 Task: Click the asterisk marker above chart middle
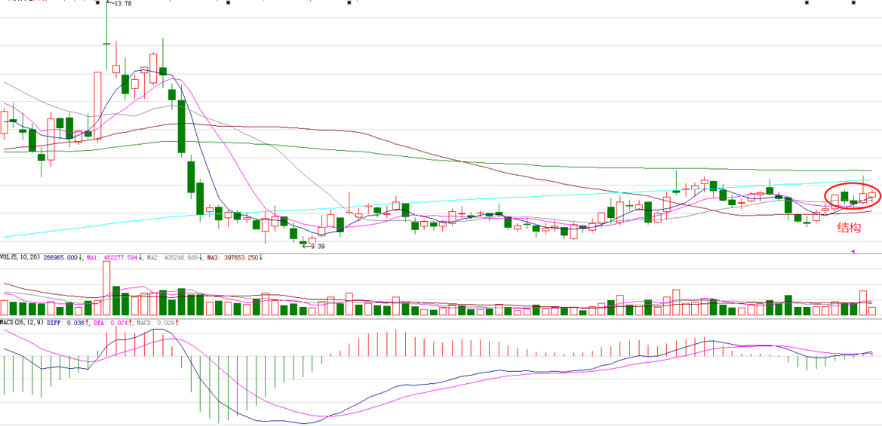click(349, 3)
